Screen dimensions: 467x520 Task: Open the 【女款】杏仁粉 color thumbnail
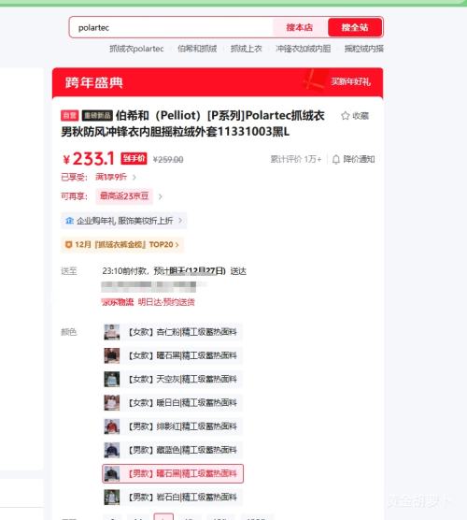(112, 332)
